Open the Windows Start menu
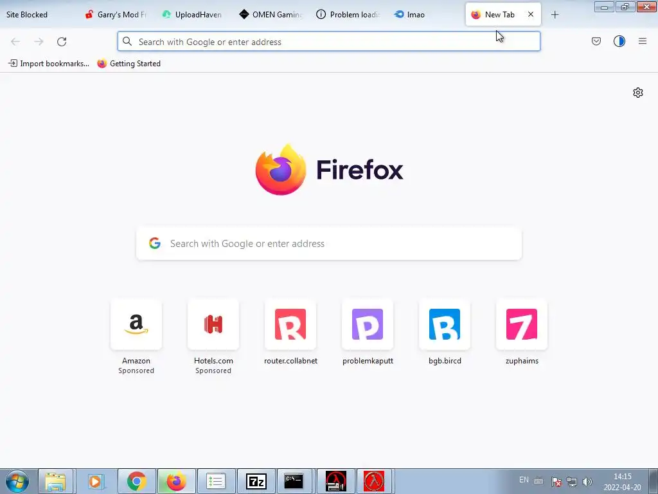Image resolution: width=658 pixels, height=494 pixels. (17, 481)
